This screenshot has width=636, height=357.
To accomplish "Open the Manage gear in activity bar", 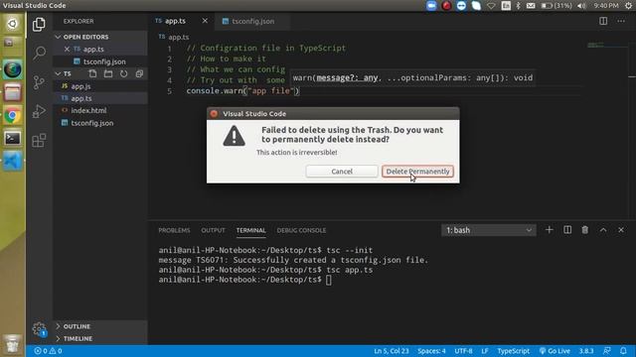I will (x=39, y=328).
